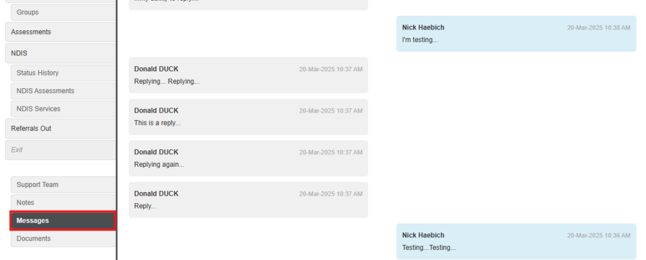Click Nick Haebich's "I'm testing..." message

pos(516,34)
